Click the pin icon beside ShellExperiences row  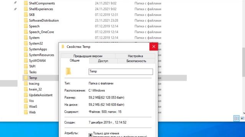click(x=15, y=9)
